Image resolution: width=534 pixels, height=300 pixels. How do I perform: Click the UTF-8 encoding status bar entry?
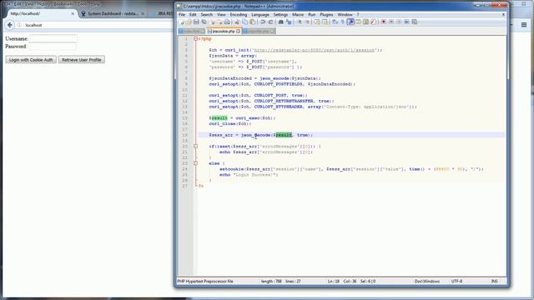456,282
